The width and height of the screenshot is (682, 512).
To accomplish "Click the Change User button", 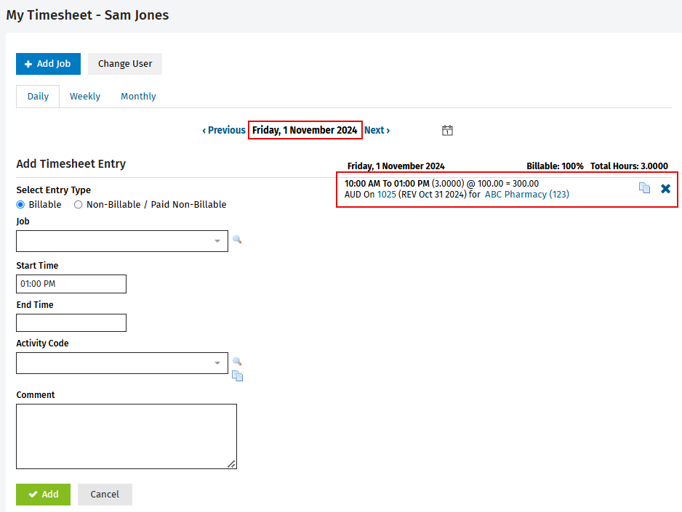I will (x=125, y=64).
